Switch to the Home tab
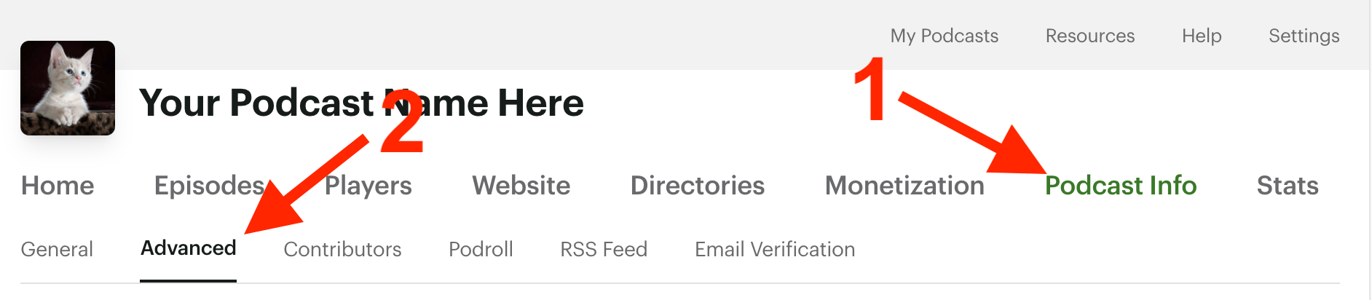The image size is (1372, 300). coord(58,186)
